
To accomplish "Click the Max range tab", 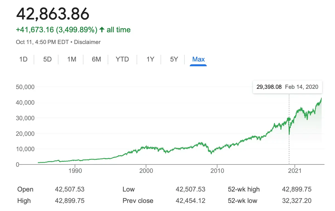I will point(198,59).
